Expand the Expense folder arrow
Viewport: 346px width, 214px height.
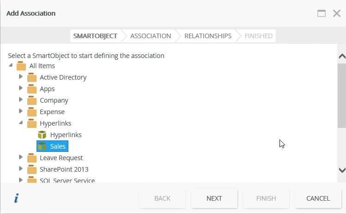(x=21, y=111)
